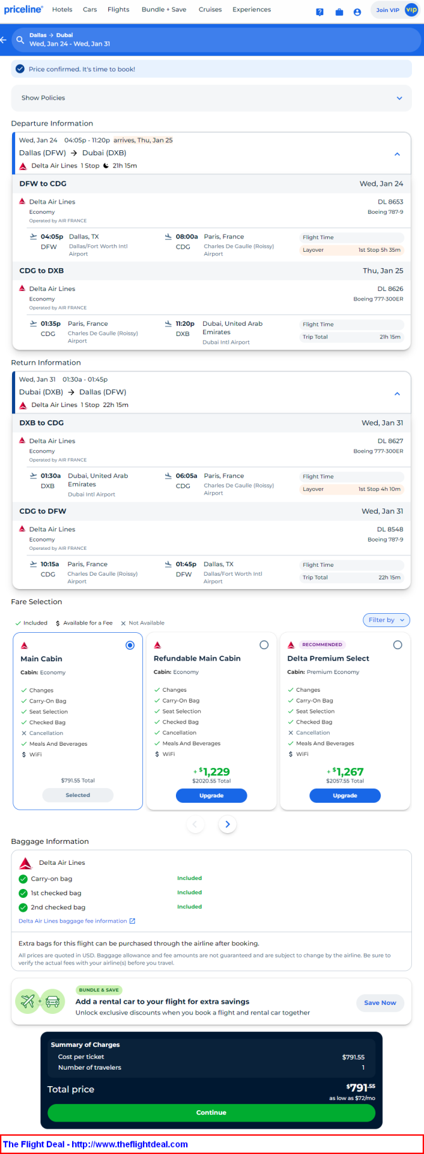Viewport: 424px width, 1154px height.
Task: Go back using the left arrow
Action: (4, 40)
